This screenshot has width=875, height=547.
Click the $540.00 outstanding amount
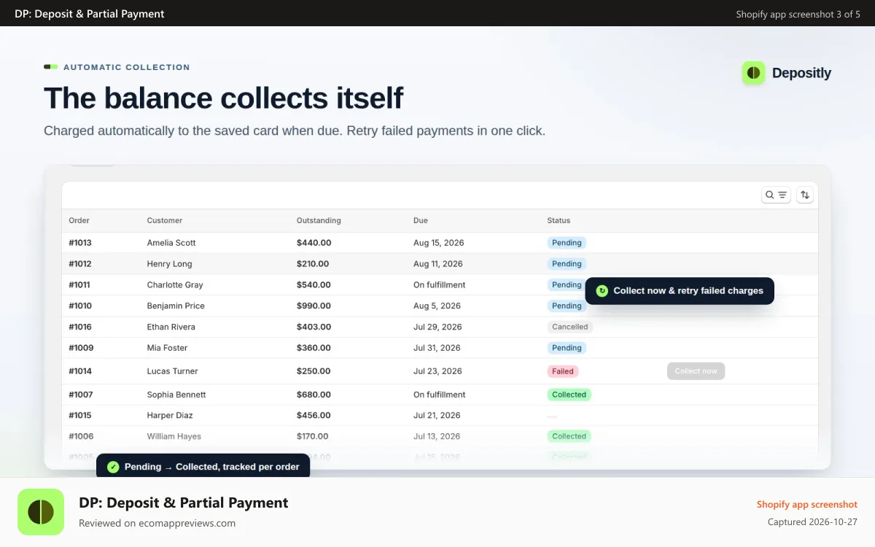[314, 285]
